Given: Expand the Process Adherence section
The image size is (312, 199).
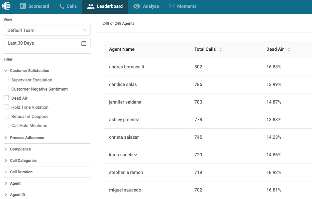Looking at the screenshot, I should (47, 138).
